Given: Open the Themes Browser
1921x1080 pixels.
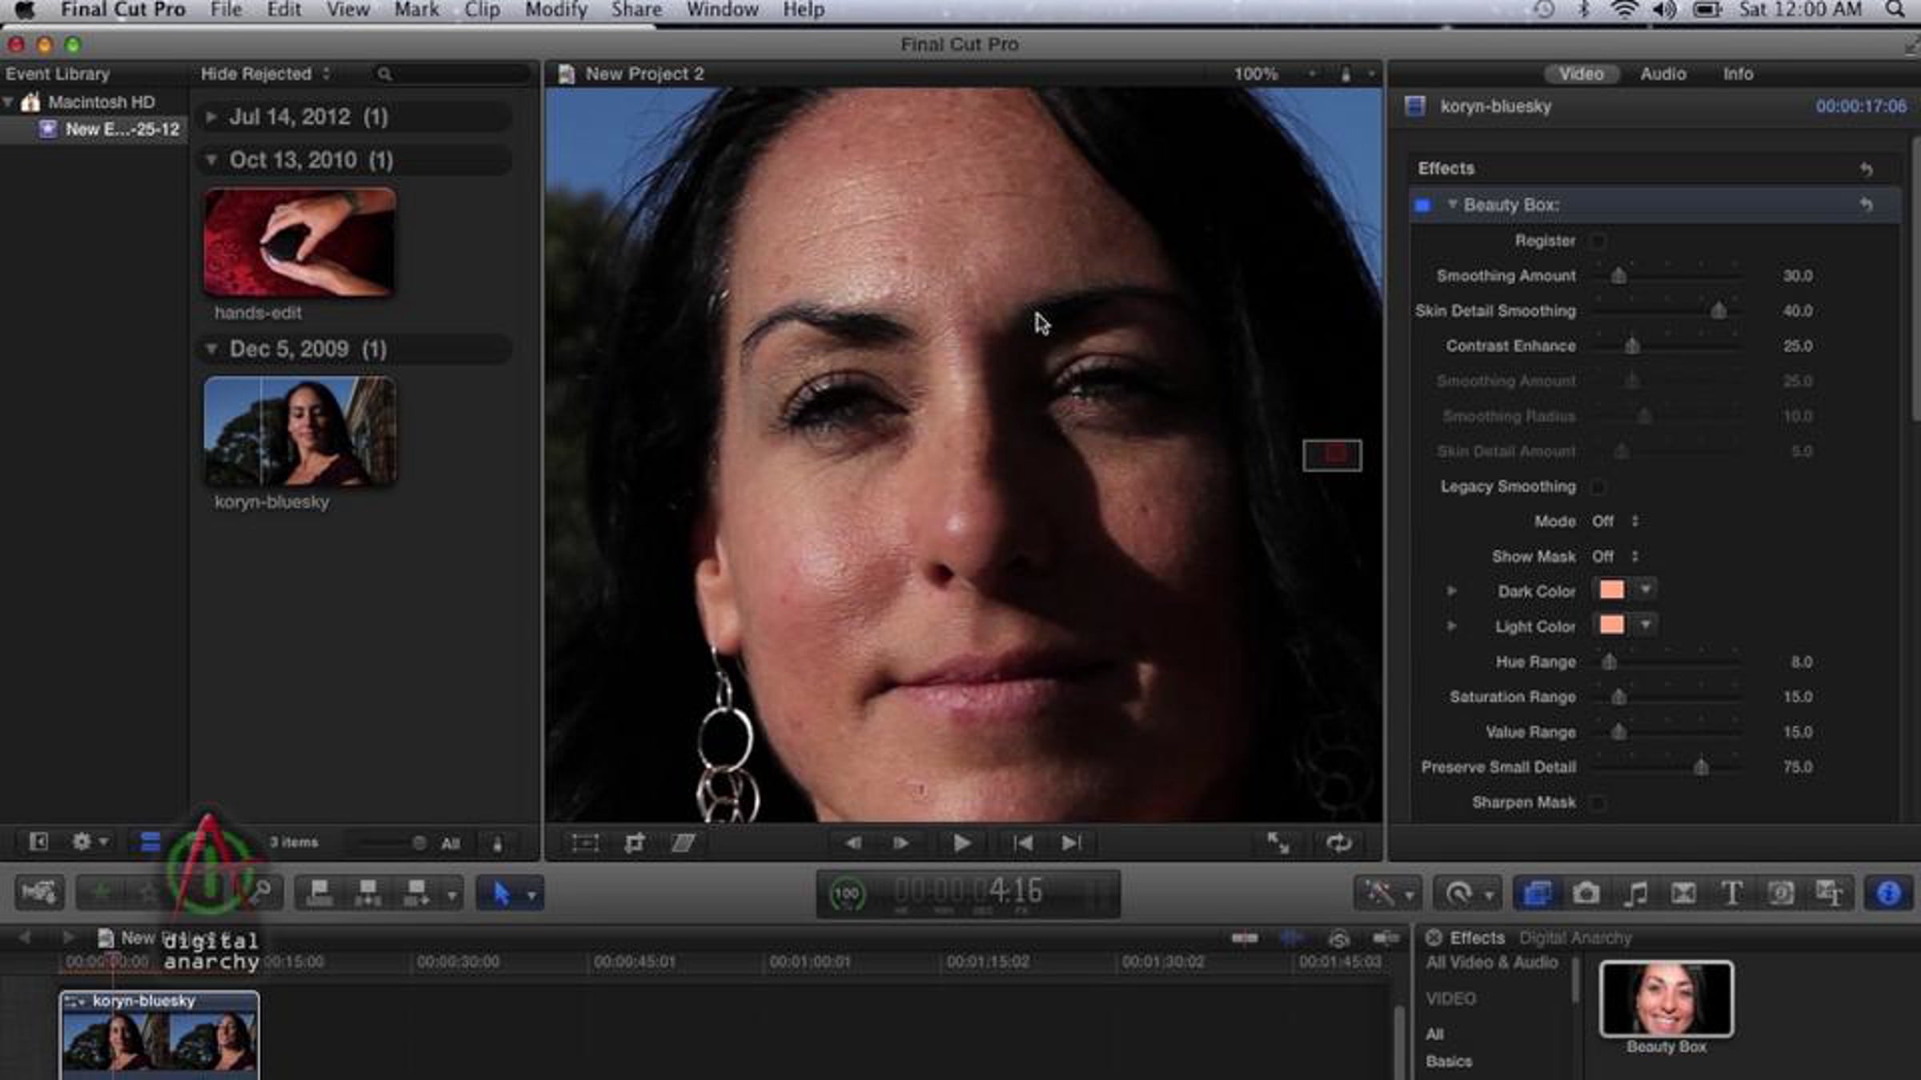Looking at the screenshot, I should pos(1829,893).
